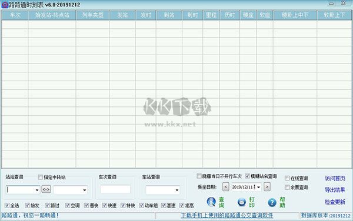
Task: Uncheck the 空调 train filter
Action: tap(68, 205)
